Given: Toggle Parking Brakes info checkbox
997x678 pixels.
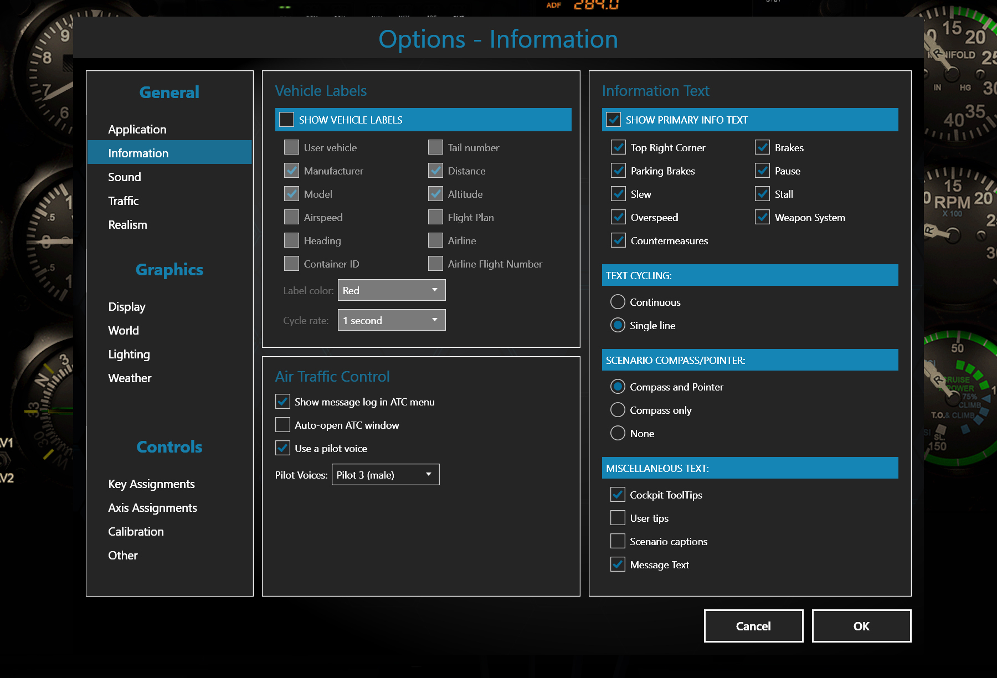Looking at the screenshot, I should click(618, 171).
